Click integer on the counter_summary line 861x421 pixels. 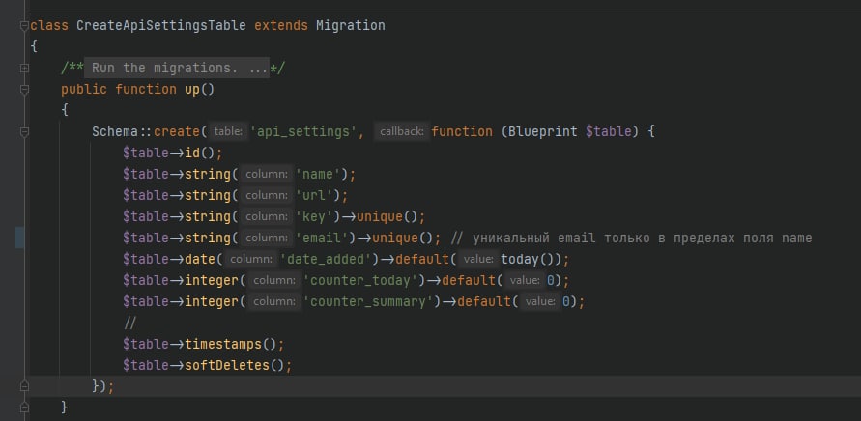212,301
